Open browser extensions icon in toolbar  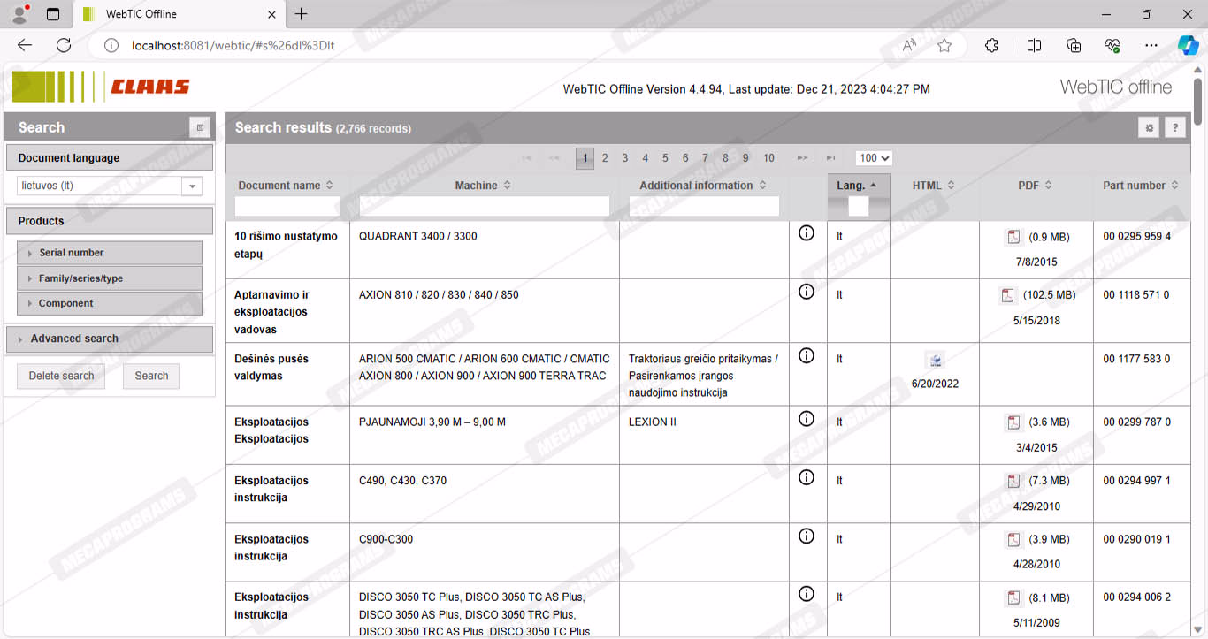991,46
